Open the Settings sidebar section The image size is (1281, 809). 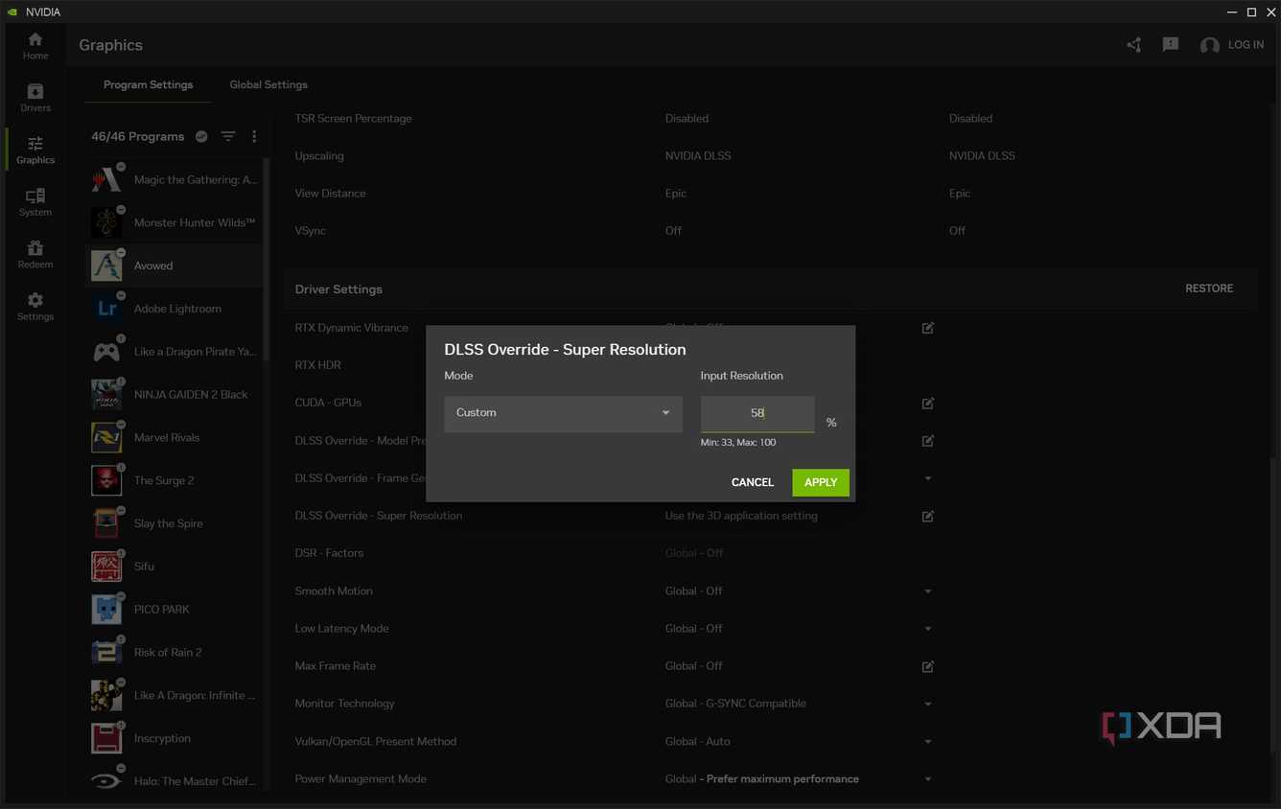(35, 307)
